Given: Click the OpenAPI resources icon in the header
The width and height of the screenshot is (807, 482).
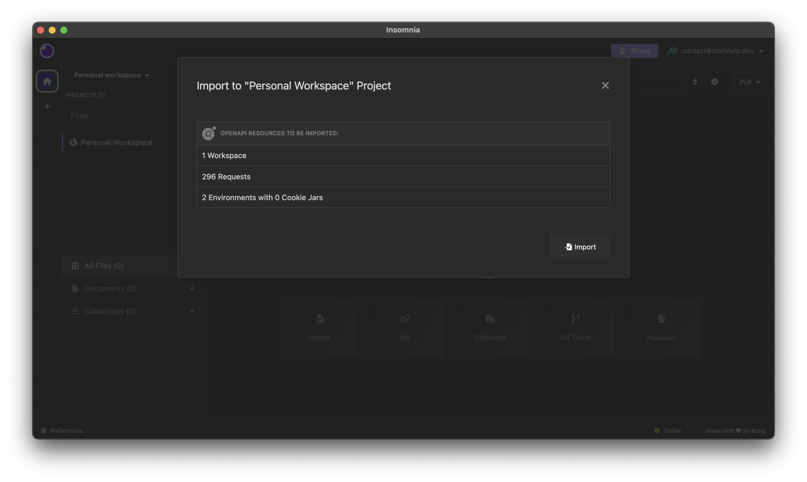Looking at the screenshot, I should tap(208, 133).
